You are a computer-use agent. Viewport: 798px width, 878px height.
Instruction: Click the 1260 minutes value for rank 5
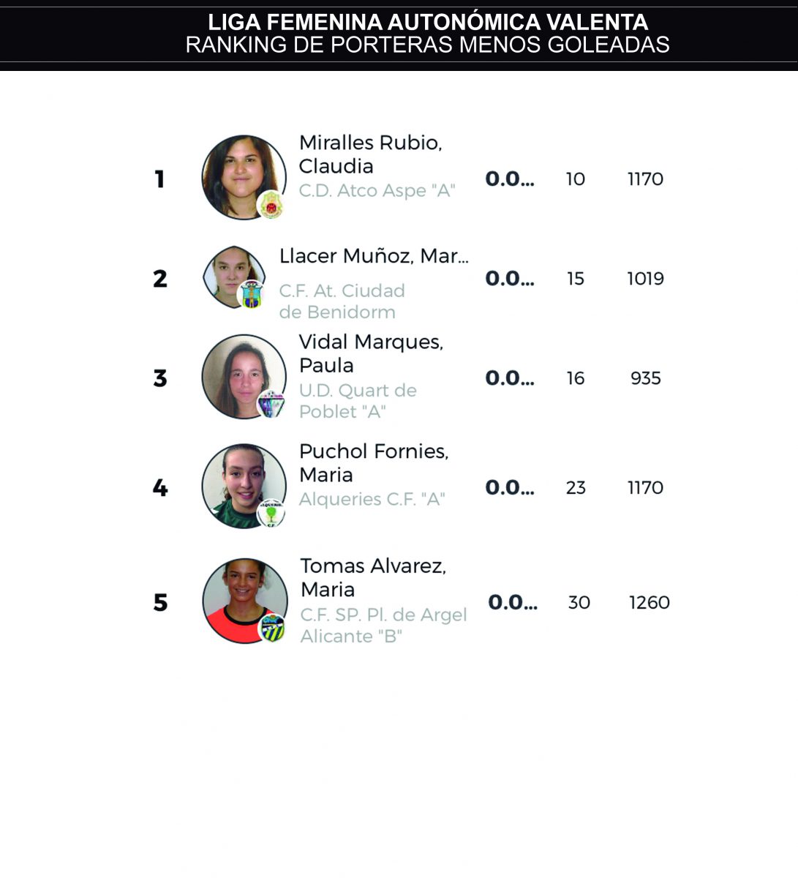pos(650,602)
